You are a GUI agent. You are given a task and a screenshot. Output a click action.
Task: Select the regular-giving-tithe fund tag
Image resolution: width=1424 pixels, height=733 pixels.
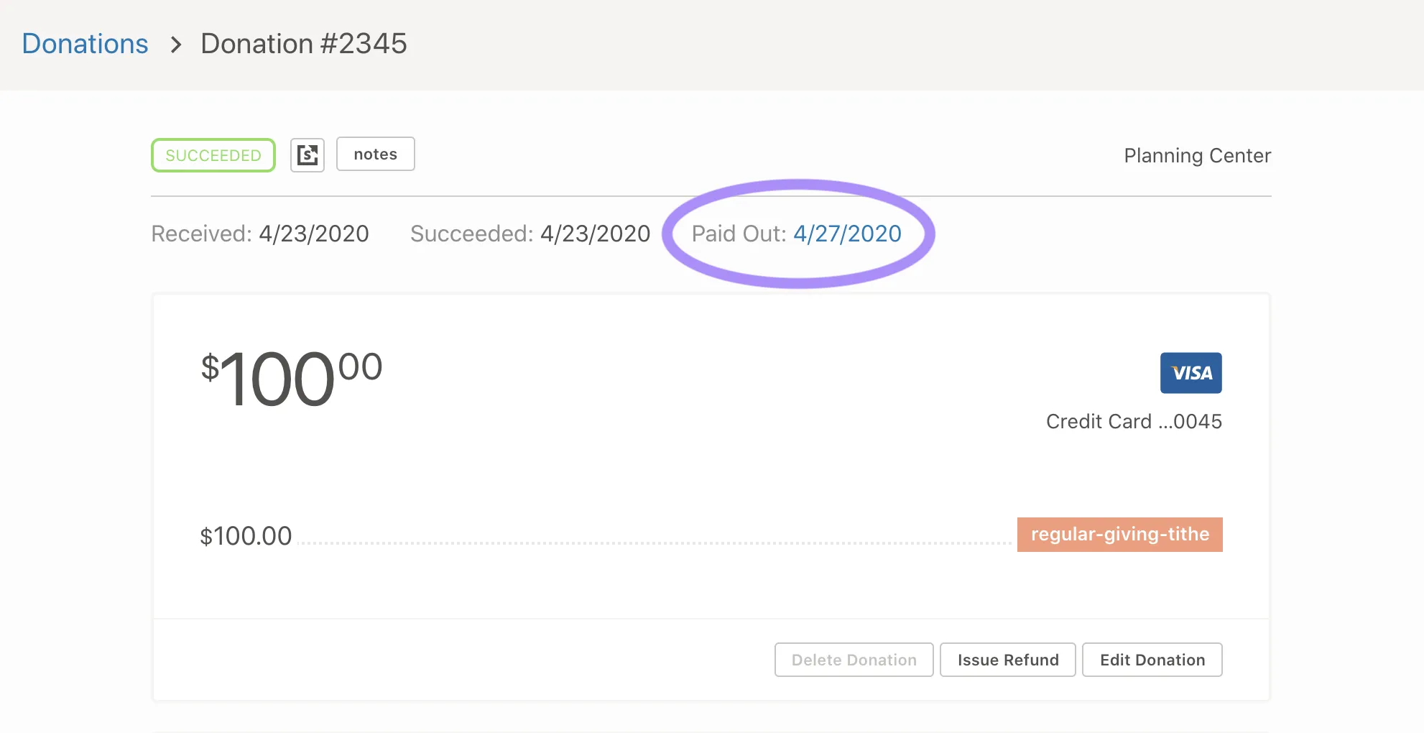coord(1119,534)
